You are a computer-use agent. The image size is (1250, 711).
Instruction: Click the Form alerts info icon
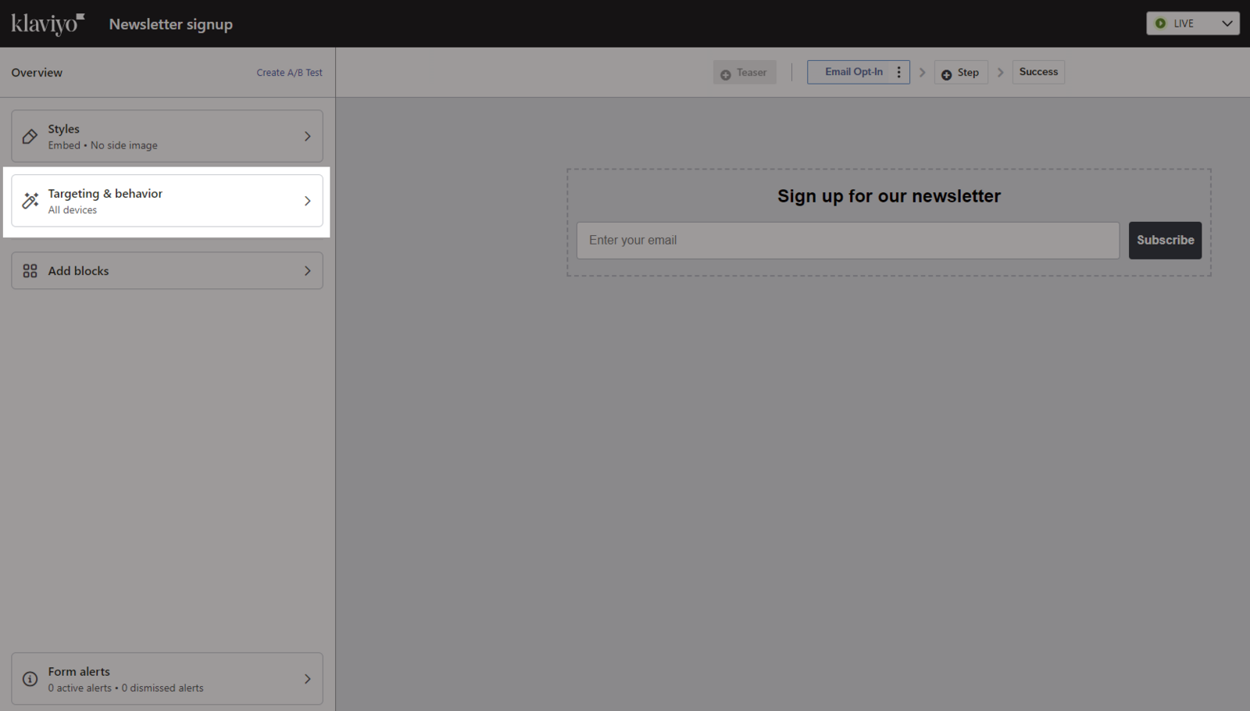(30, 679)
